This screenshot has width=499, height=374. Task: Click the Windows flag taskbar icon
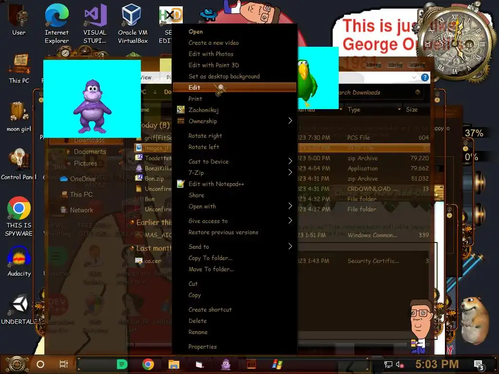(277, 364)
